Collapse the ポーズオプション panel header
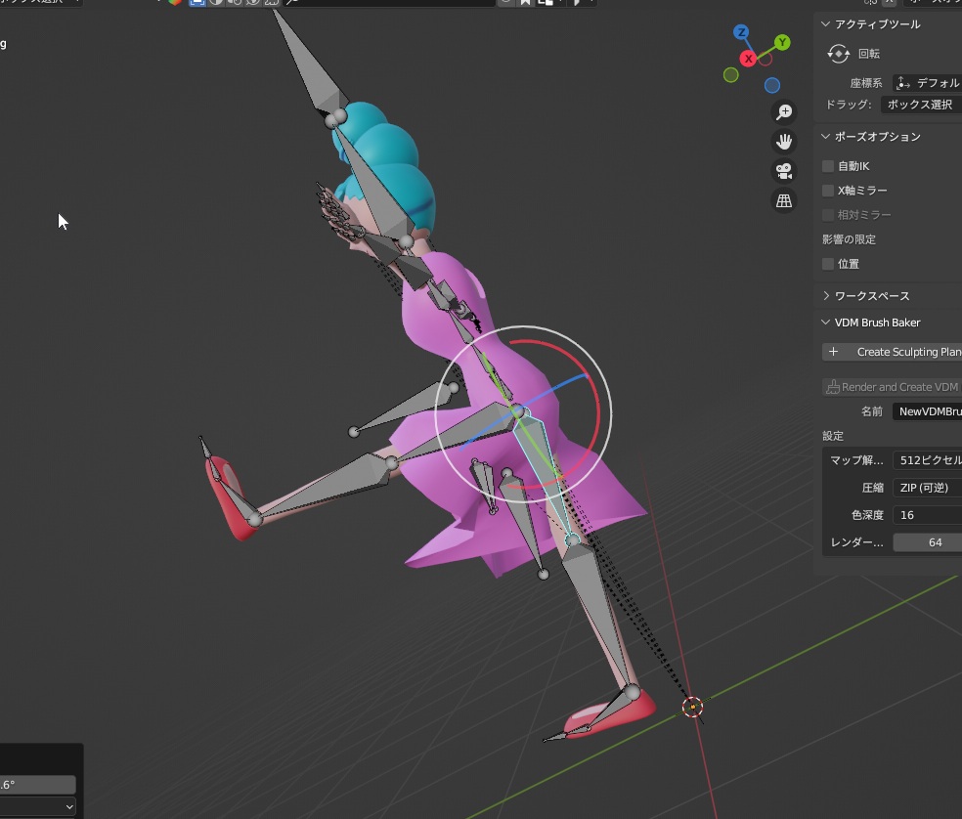Screen dimensions: 962x819 [877, 137]
